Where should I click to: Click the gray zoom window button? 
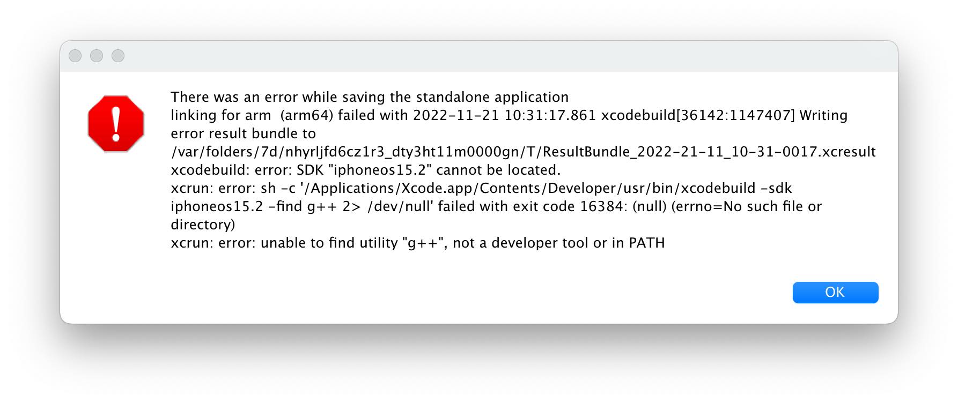(118, 56)
